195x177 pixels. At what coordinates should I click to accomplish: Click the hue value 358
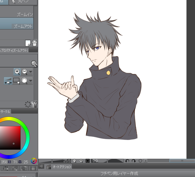point(4,162)
